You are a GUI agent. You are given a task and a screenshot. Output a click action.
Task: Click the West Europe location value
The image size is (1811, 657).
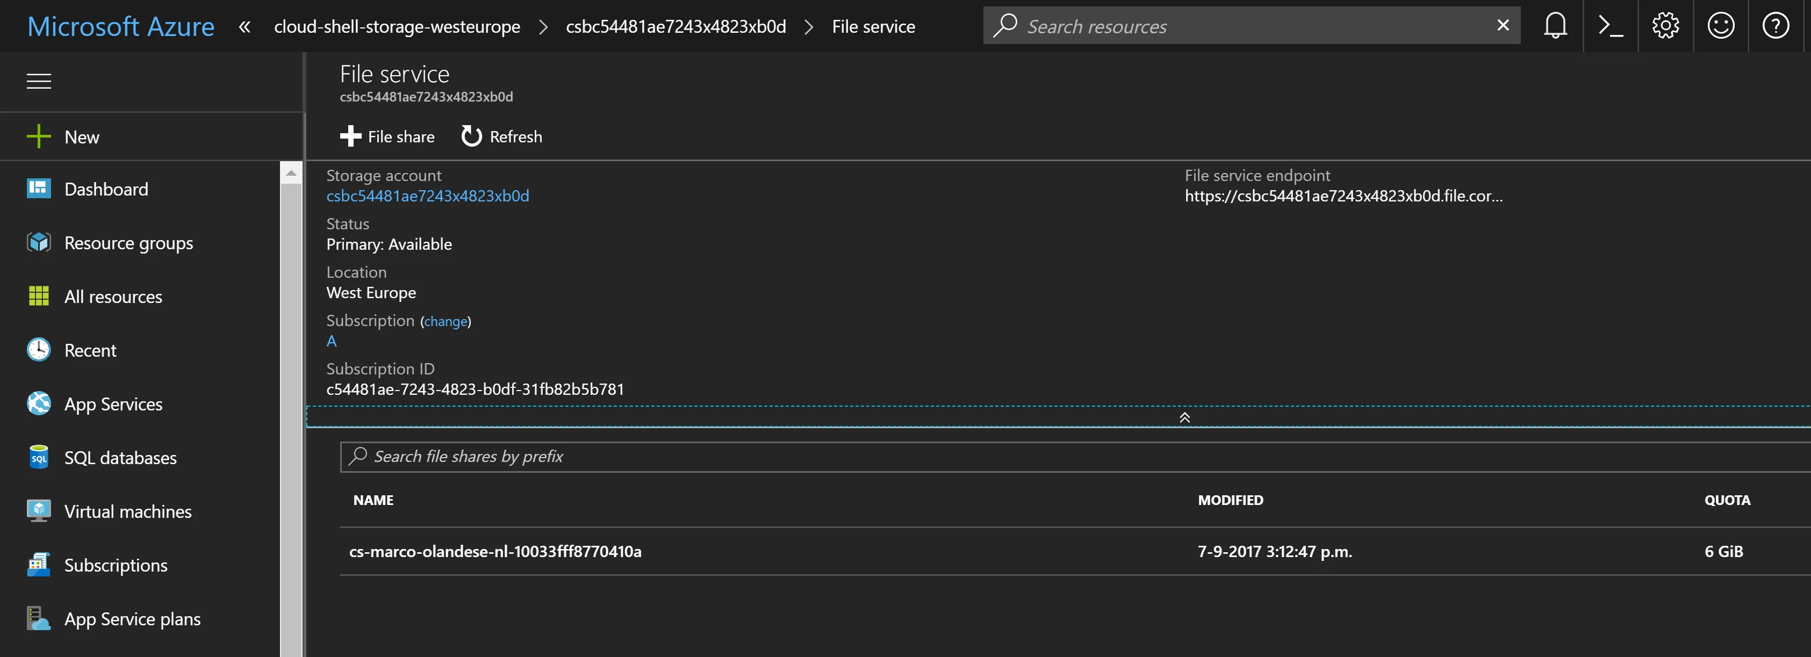click(x=371, y=293)
